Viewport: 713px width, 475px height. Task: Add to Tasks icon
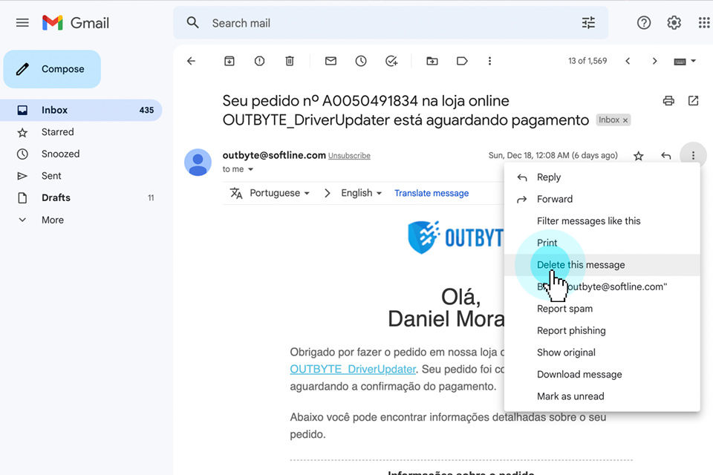pos(391,61)
